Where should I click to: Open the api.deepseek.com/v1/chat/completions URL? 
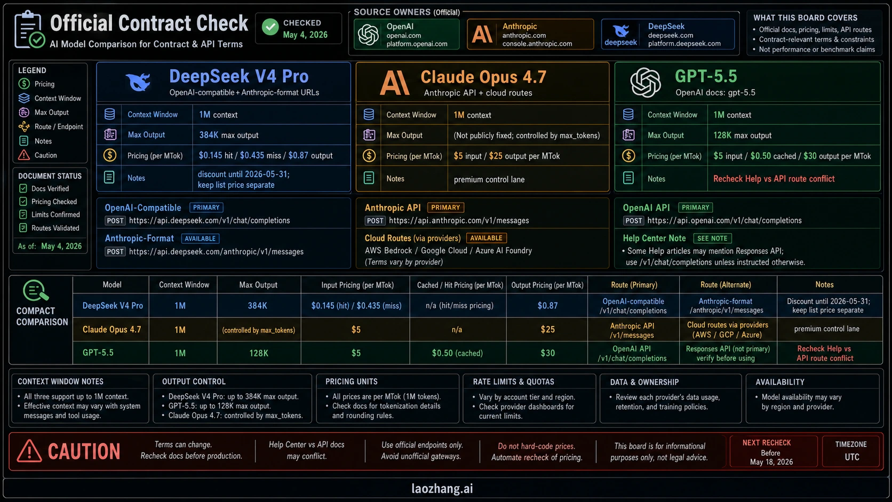coord(210,220)
